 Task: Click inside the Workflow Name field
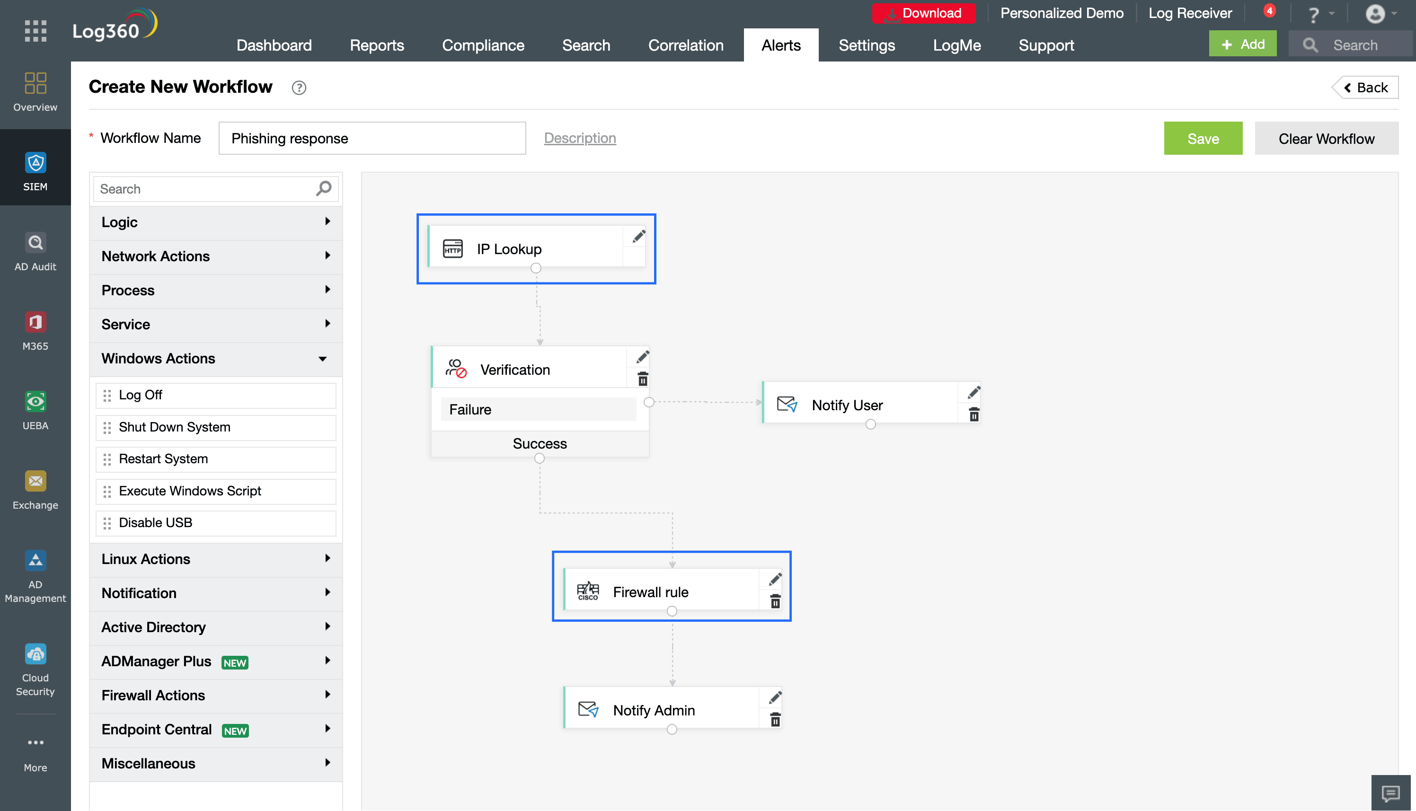(372, 138)
